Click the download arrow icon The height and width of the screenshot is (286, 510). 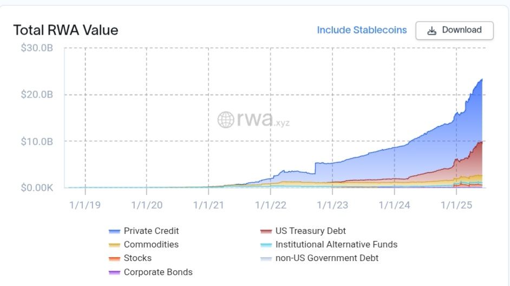tap(431, 31)
